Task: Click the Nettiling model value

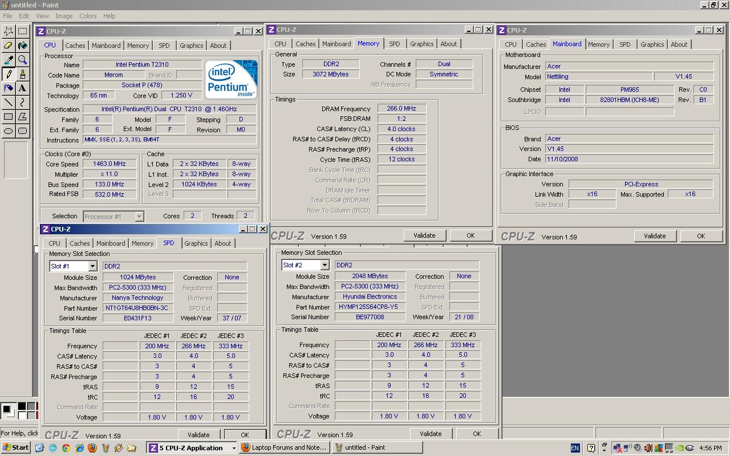Action: pyautogui.click(x=599, y=76)
